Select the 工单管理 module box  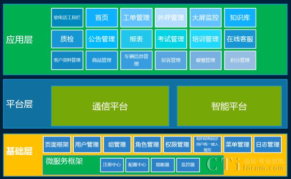[136, 17]
